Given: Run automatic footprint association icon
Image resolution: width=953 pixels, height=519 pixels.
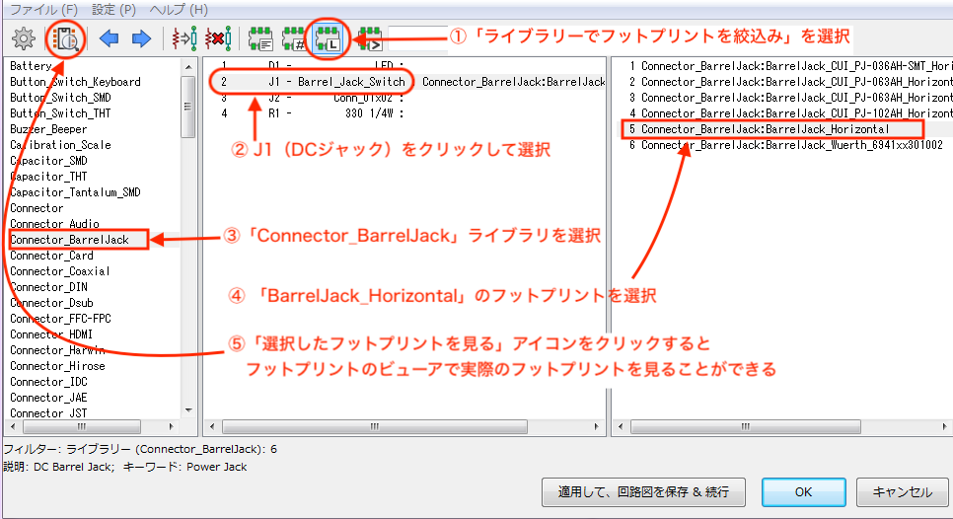Looking at the screenshot, I should [184, 38].
